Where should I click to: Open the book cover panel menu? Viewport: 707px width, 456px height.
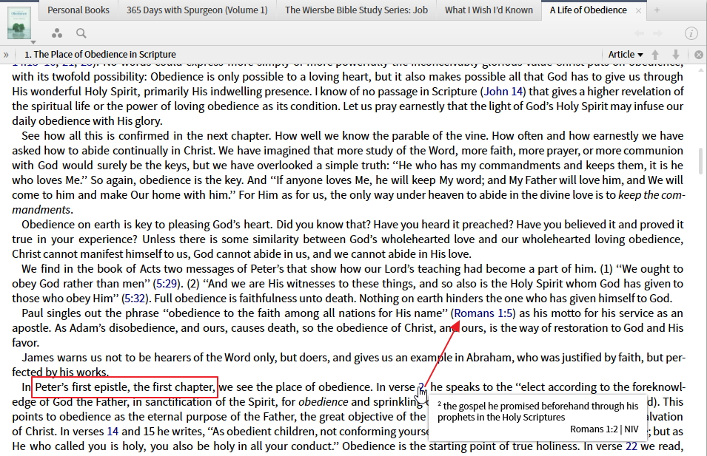(19, 24)
